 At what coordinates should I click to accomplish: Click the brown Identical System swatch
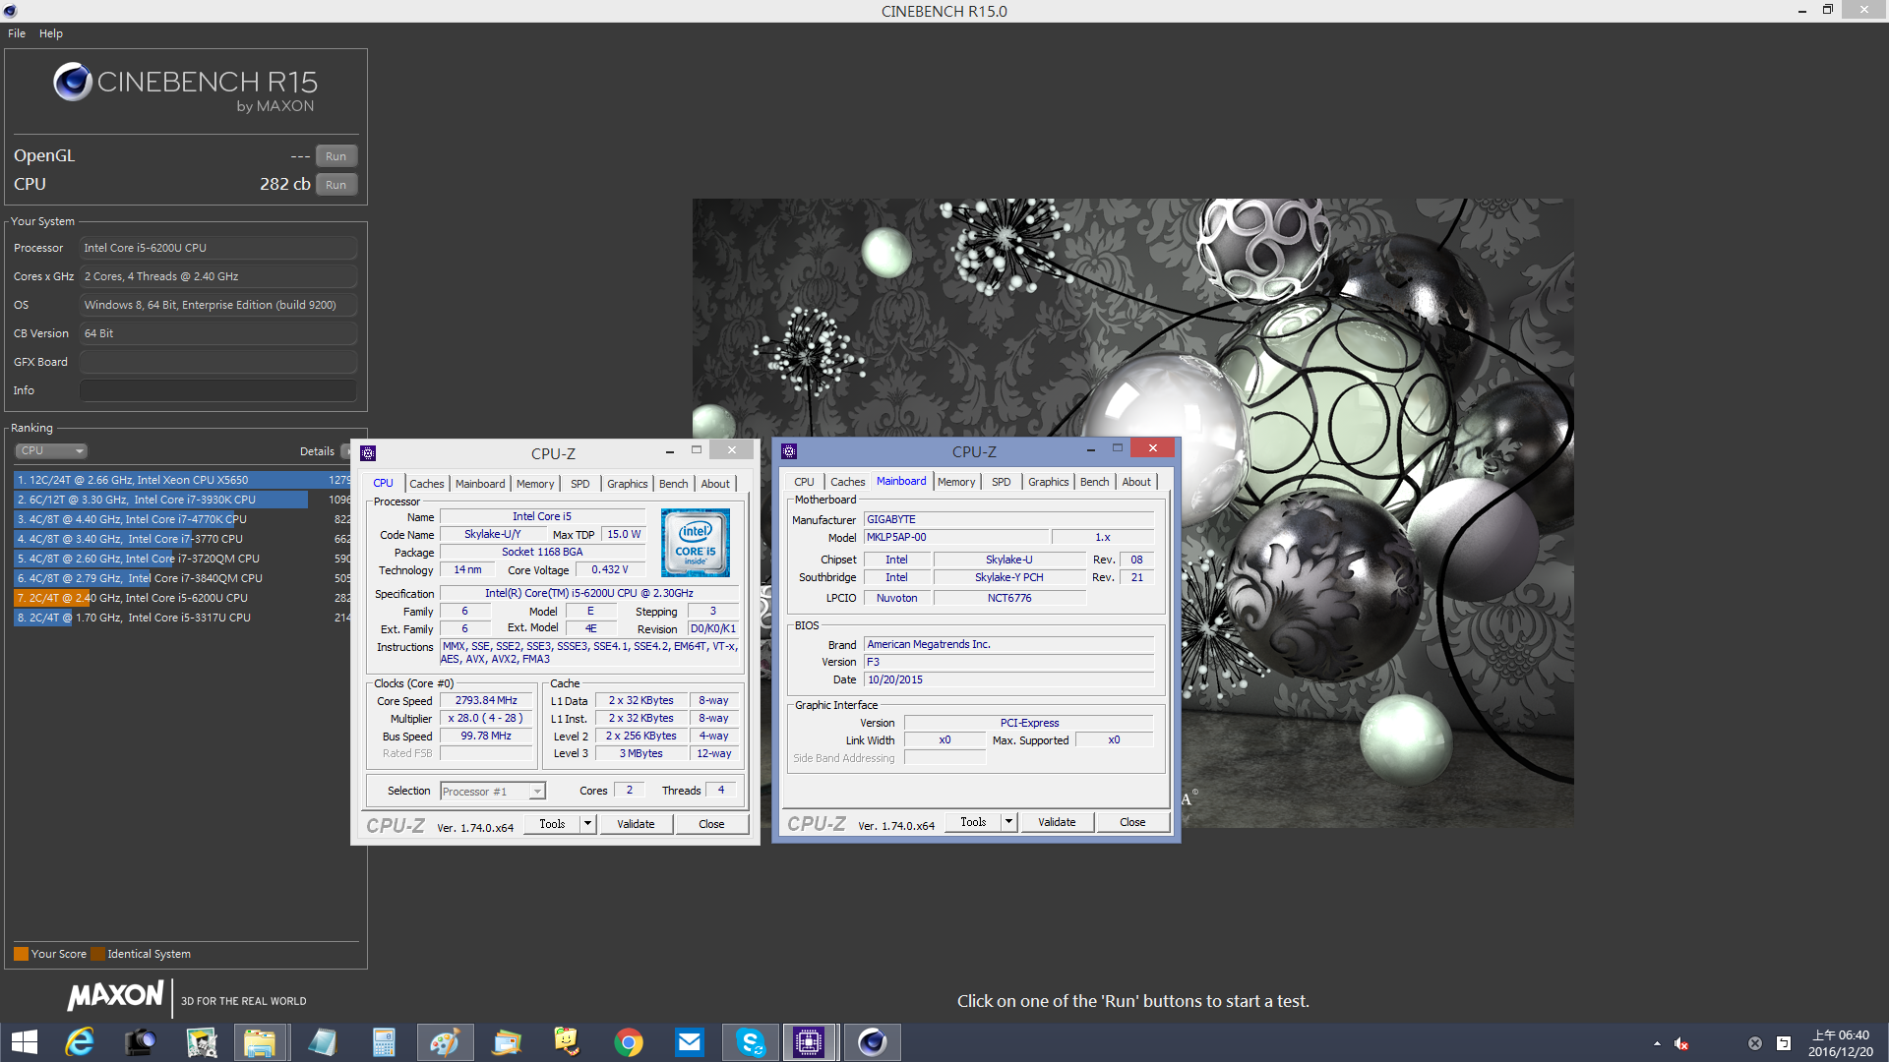[97, 954]
